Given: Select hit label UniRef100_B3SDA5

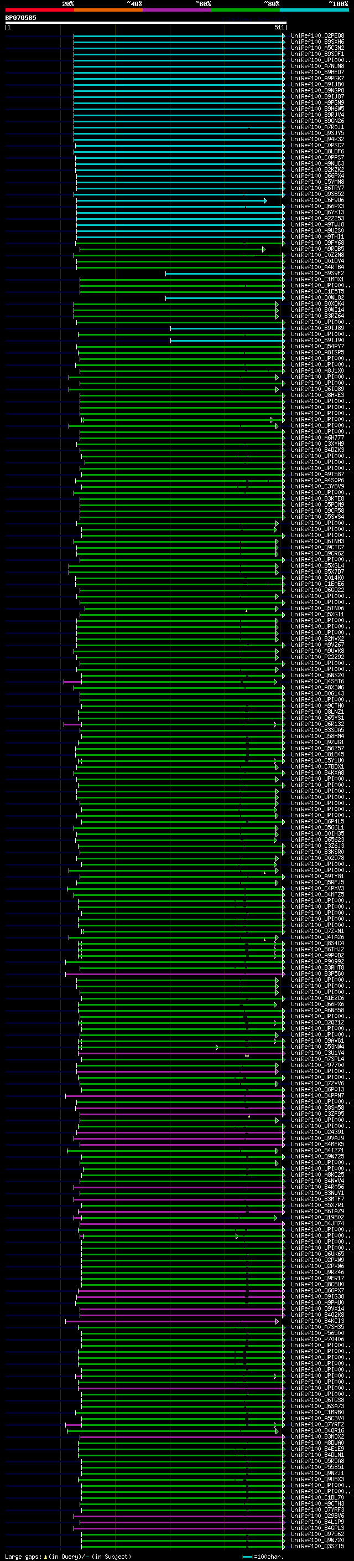Looking at the screenshot, I should point(317,730).
